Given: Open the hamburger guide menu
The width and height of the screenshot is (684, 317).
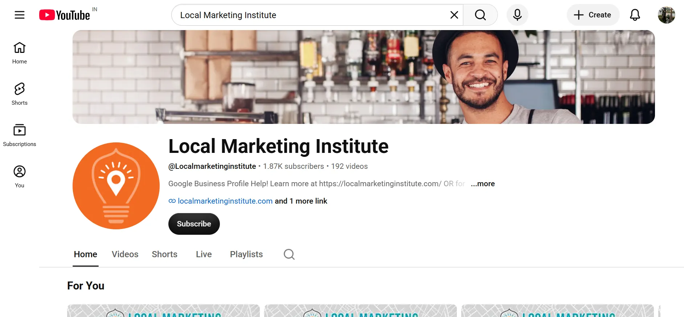Looking at the screenshot, I should coord(20,15).
